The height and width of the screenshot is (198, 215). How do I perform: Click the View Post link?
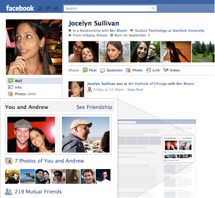tap(135, 90)
